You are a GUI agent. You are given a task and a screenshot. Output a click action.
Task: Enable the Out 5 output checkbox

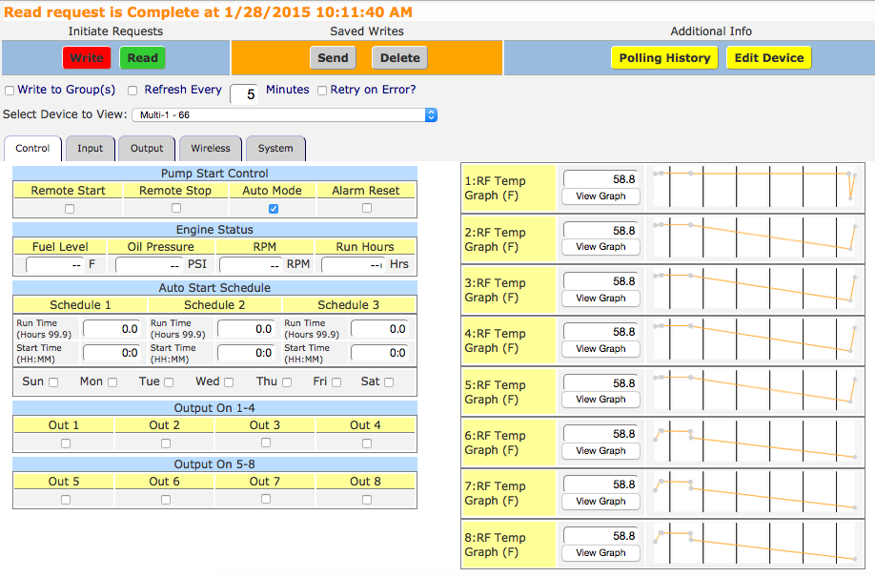65,499
